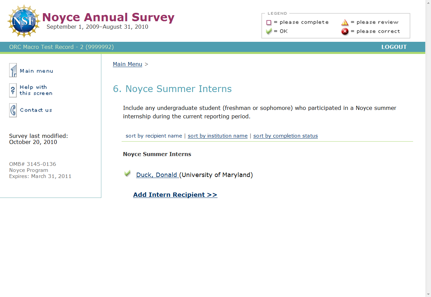Open the 'Contact us' sidebar text link

[36, 110]
